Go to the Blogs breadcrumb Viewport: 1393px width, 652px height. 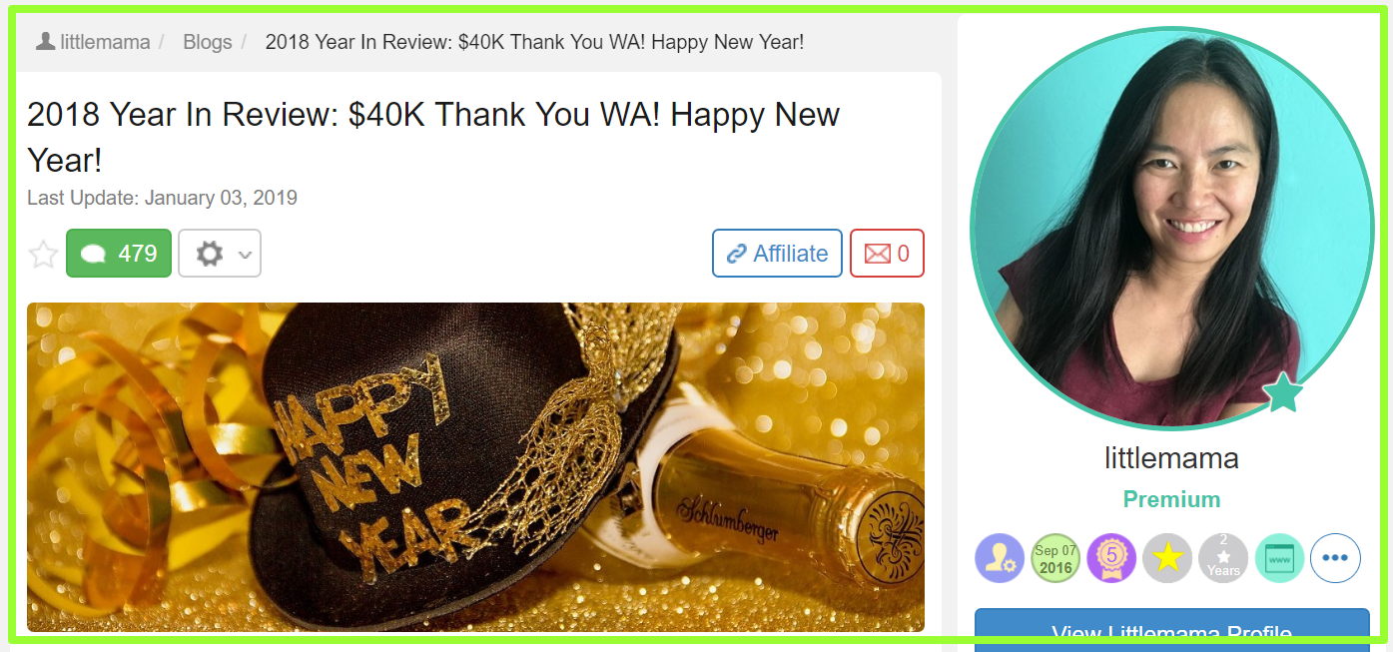click(x=208, y=42)
